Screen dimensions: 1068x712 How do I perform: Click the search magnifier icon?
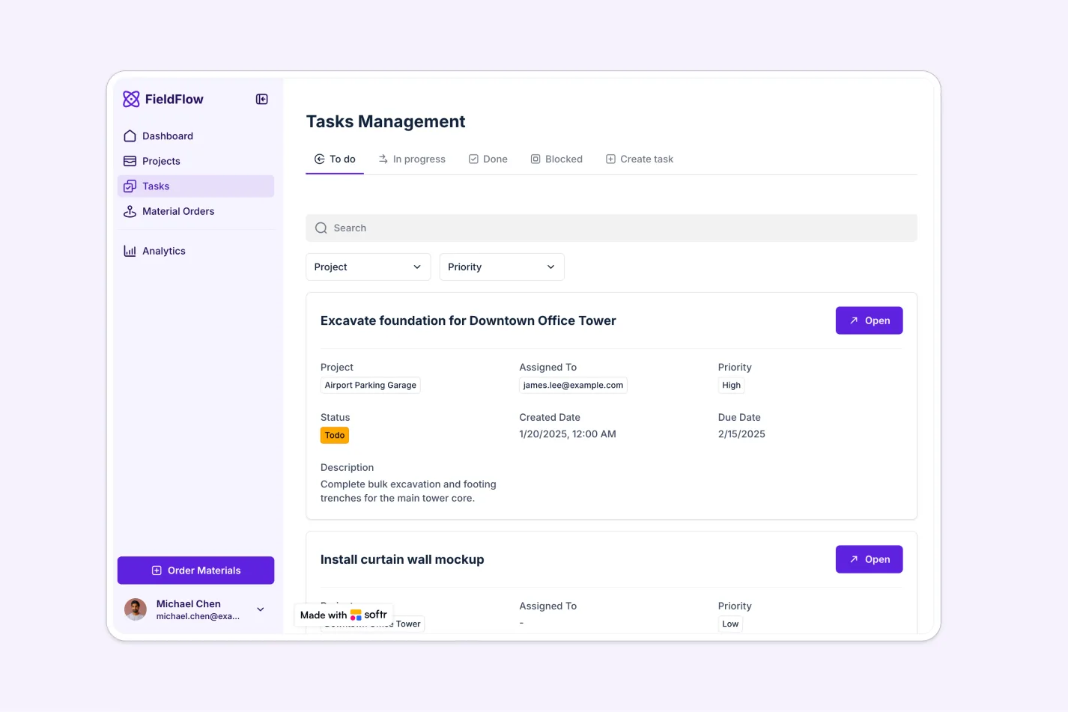tap(321, 228)
